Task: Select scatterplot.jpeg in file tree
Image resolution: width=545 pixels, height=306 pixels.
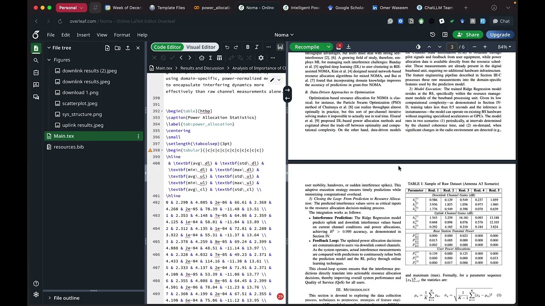Action: click(x=80, y=103)
